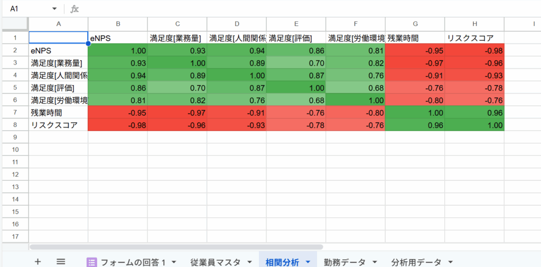The width and height of the screenshot is (541, 267).
Task: Select row 8 header
Action: click(15, 125)
